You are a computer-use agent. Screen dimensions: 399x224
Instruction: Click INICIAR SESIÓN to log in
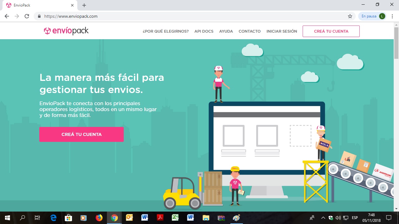[x=282, y=31]
